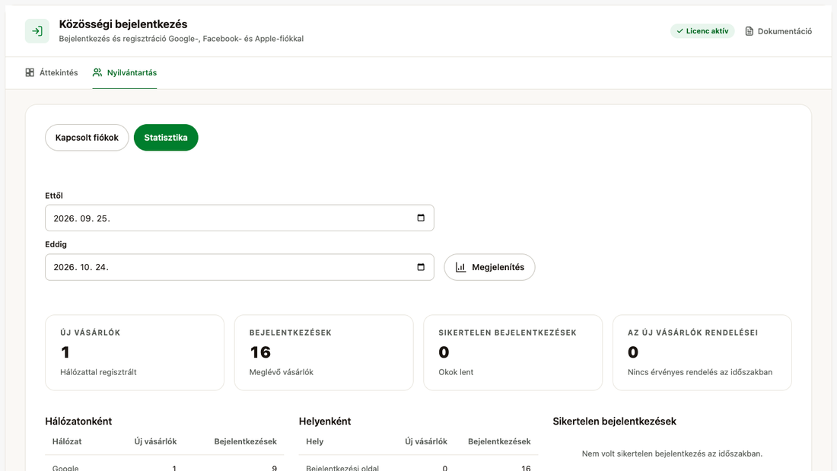This screenshot has width=837, height=471.
Task: Click the Hálózattal regisztrált caption
Action: [x=98, y=372]
